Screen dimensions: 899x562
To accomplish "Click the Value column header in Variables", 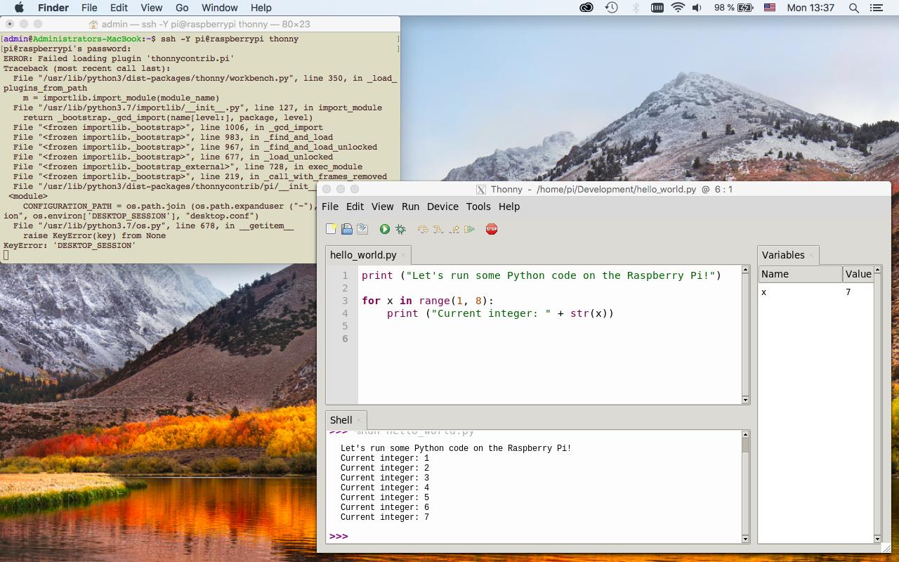I will [858, 274].
